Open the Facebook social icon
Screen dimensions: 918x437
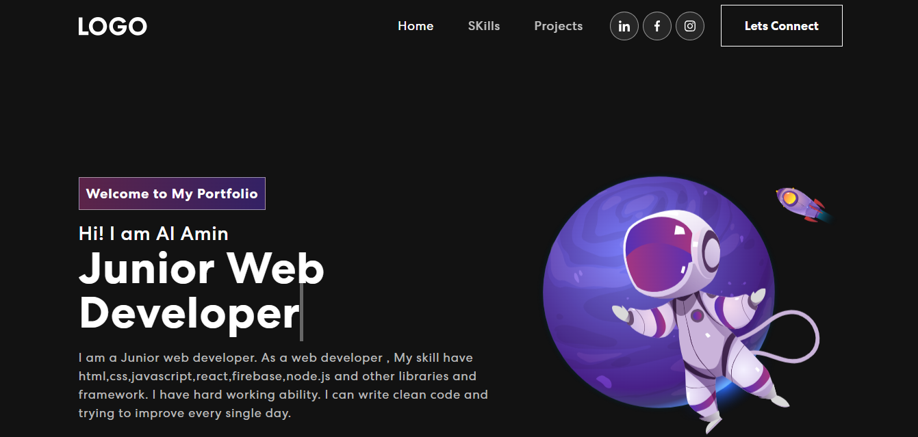pyautogui.click(x=657, y=26)
